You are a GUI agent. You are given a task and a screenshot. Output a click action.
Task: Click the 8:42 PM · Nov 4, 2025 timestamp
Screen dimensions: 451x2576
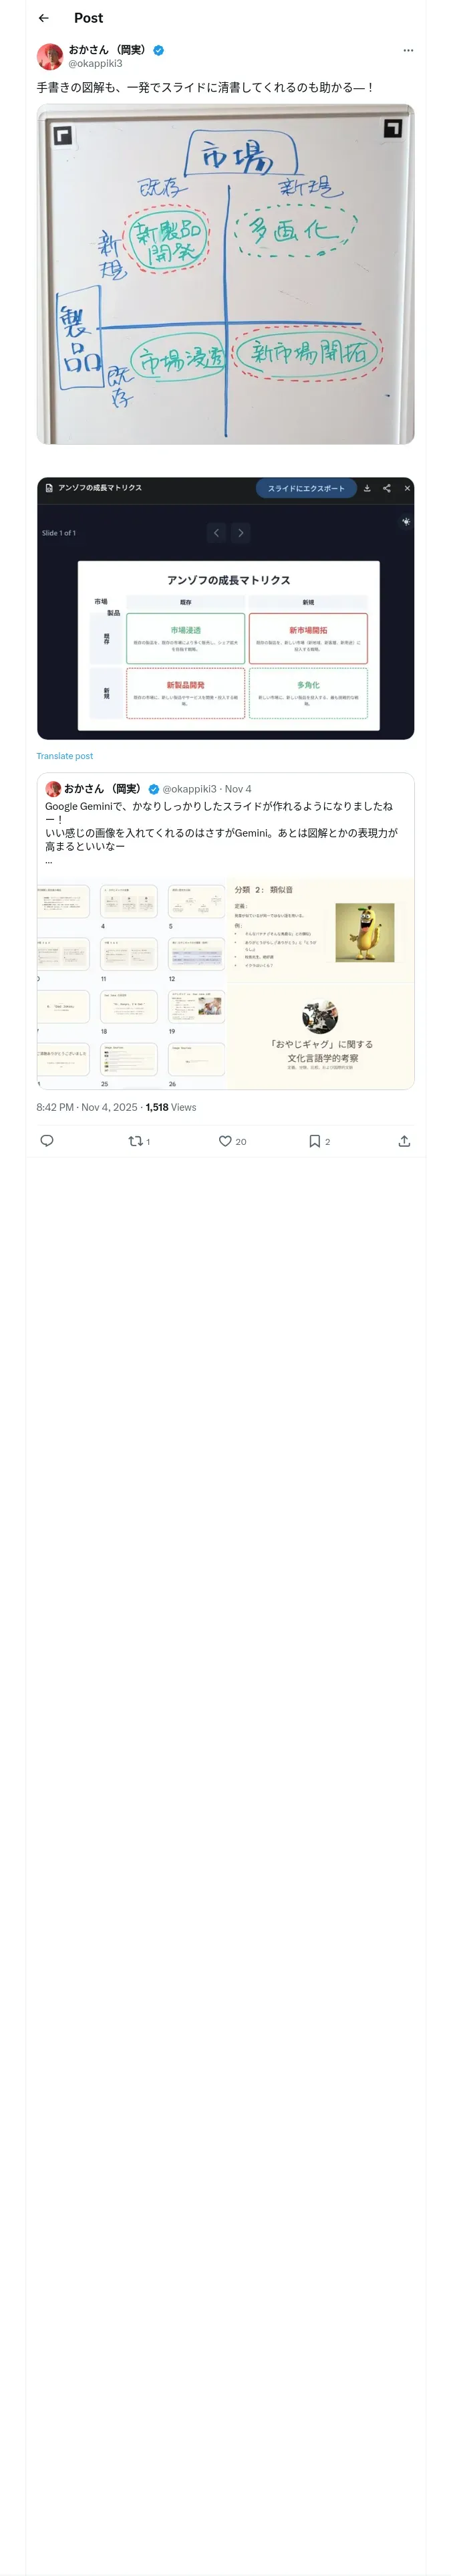pyautogui.click(x=86, y=1107)
